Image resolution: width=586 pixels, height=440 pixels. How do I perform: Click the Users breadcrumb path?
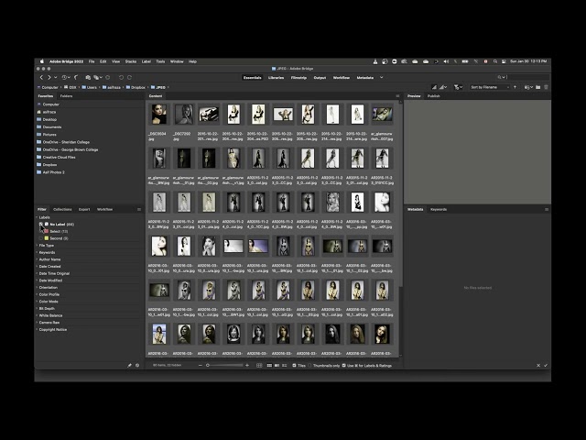92,87
